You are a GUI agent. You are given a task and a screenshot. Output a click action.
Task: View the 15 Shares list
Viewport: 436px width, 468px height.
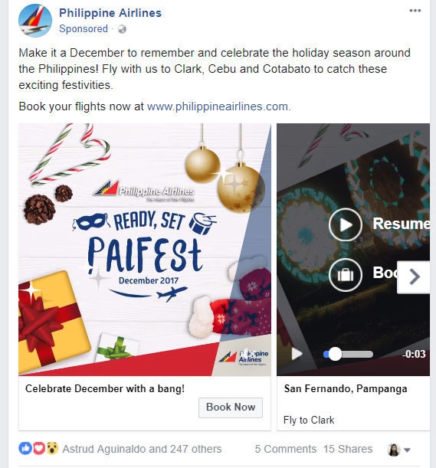(348, 449)
